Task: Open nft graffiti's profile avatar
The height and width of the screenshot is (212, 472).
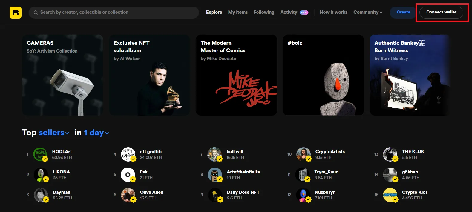Action: (x=128, y=154)
